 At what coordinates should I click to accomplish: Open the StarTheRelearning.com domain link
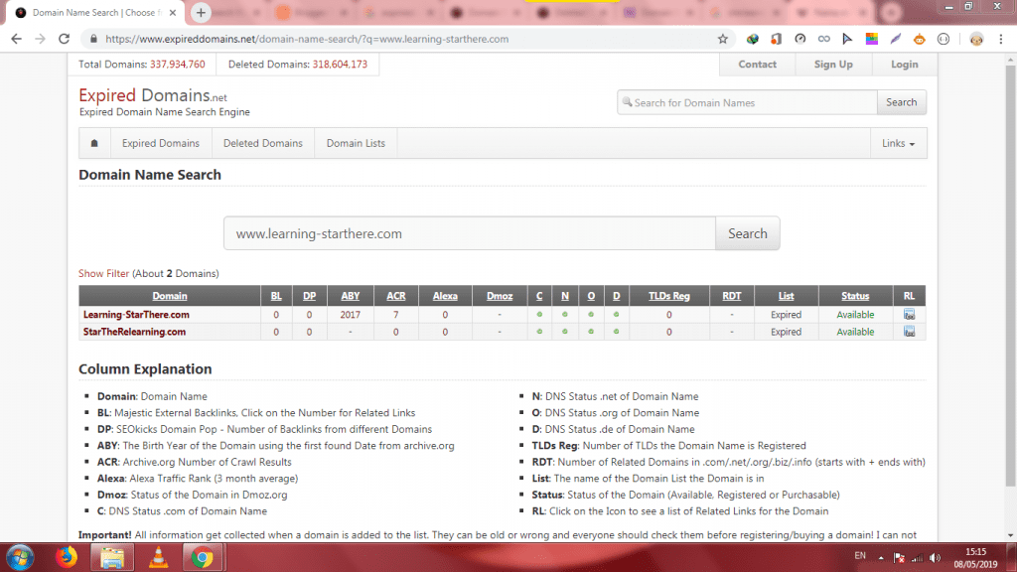134,332
